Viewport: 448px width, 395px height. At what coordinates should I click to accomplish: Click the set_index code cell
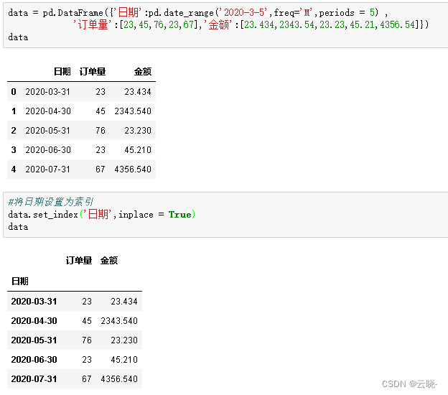tap(225, 215)
